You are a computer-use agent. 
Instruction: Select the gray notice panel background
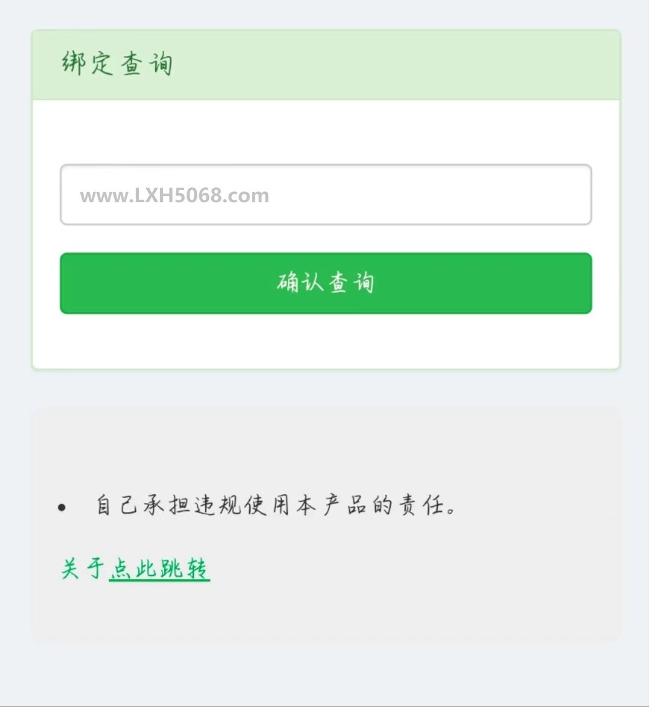[x=325, y=523]
